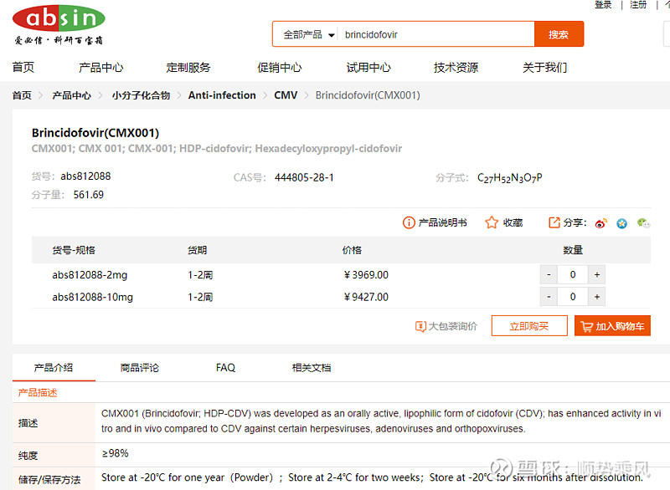Switch to the 商品评论 reviews tab
The image size is (670, 490).
[x=140, y=367]
